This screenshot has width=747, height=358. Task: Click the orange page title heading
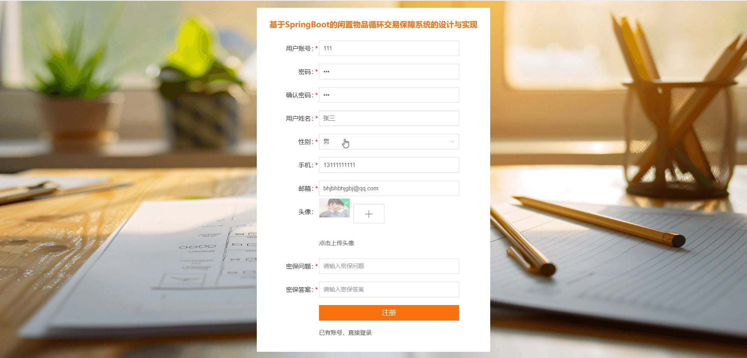coord(373,25)
